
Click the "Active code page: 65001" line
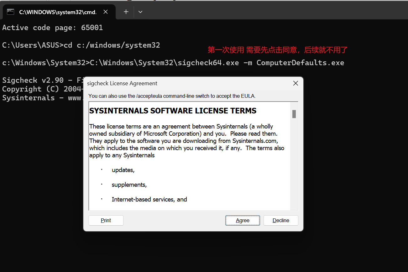pos(53,28)
